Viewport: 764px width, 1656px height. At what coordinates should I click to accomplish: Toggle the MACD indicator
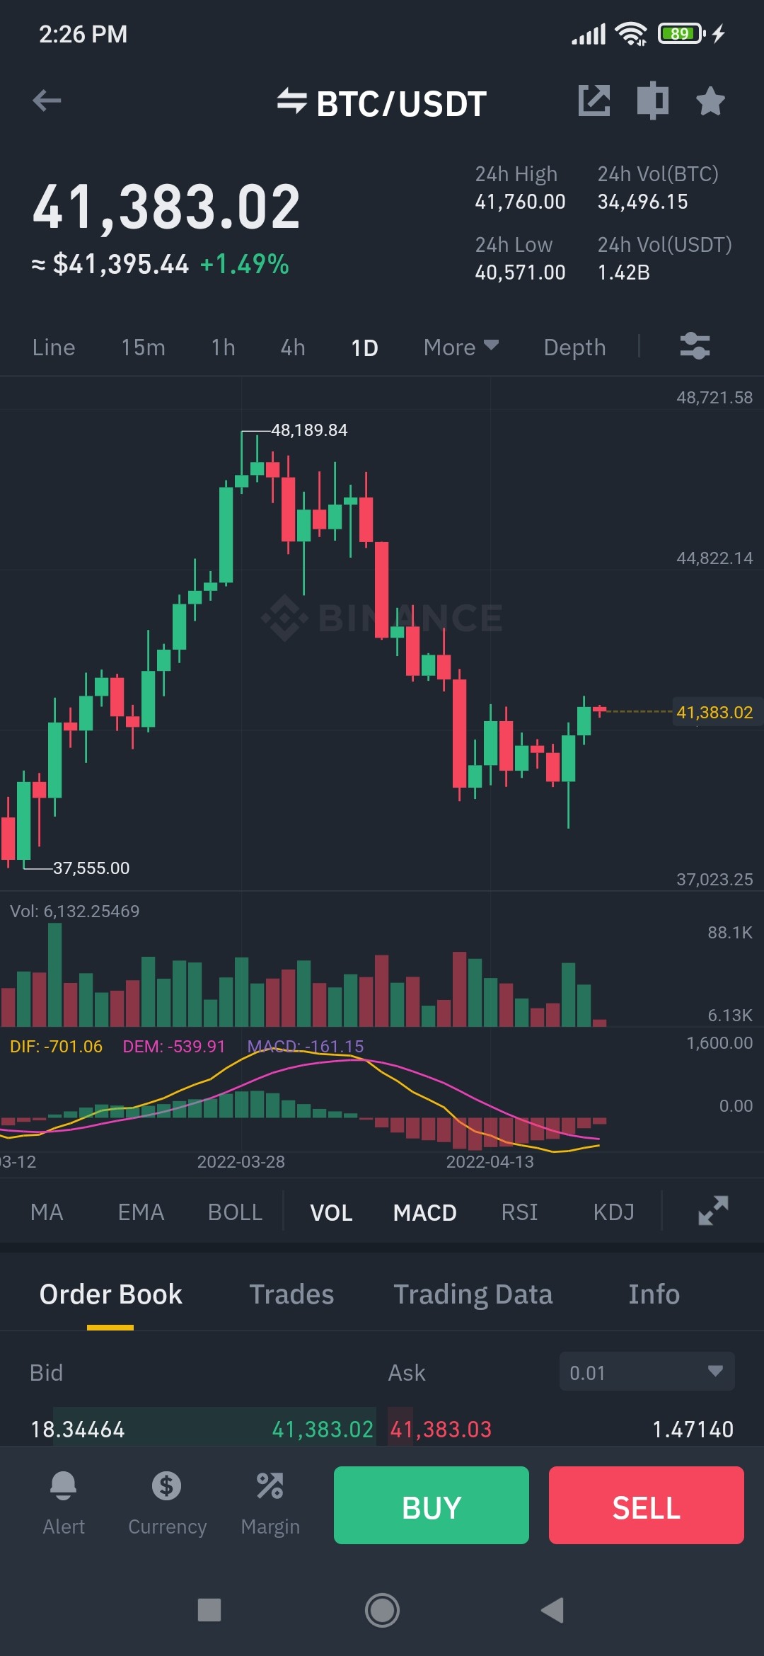click(425, 1212)
